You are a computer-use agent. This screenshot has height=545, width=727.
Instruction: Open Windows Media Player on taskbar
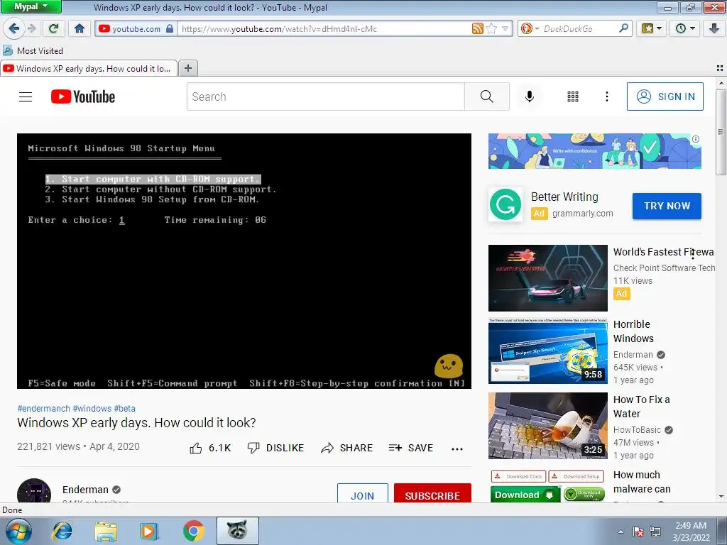[149, 531]
